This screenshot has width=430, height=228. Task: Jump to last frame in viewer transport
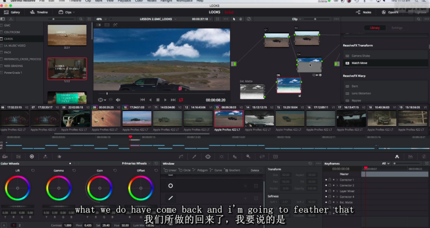(173, 100)
